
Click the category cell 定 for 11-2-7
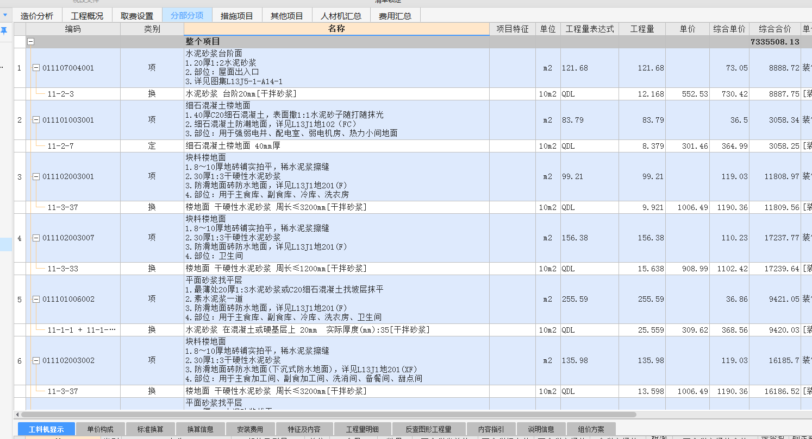(152, 146)
